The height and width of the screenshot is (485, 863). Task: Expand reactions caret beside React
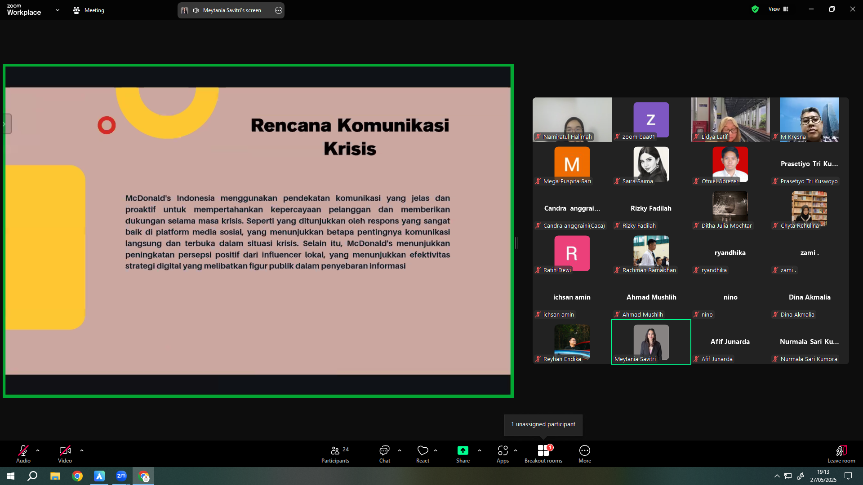pos(436,450)
